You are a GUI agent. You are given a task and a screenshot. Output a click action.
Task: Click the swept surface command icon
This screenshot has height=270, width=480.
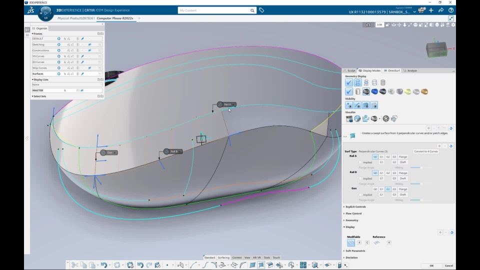(x=352, y=135)
